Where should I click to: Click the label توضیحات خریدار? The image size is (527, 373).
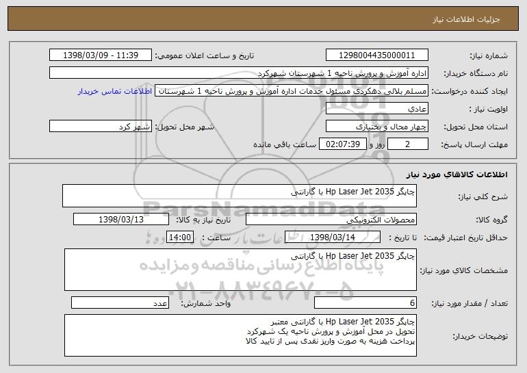click(480, 335)
